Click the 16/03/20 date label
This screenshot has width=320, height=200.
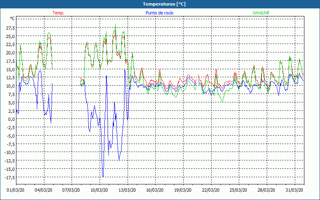pos(155,190)
